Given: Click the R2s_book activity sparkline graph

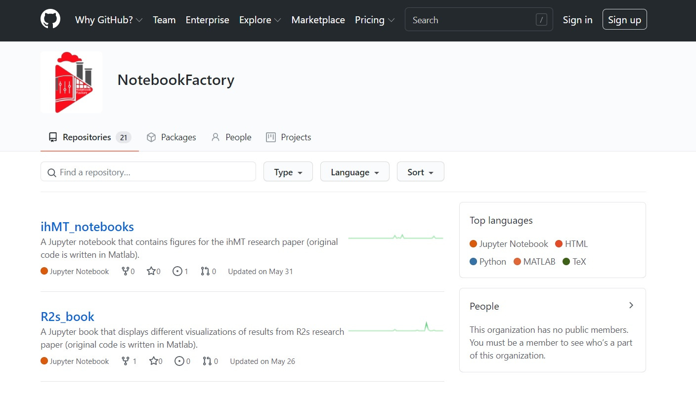Looking at the screenshot, I should [395, 327].
